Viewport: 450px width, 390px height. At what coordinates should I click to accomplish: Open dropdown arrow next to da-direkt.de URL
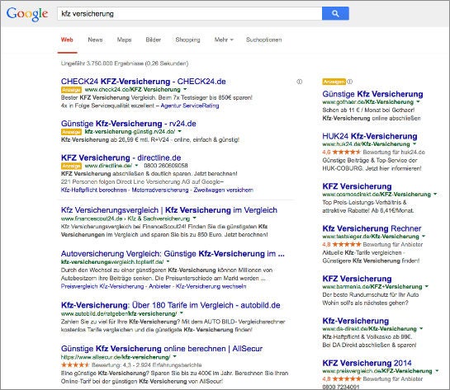pyautogui.click(x=421, y=329)
